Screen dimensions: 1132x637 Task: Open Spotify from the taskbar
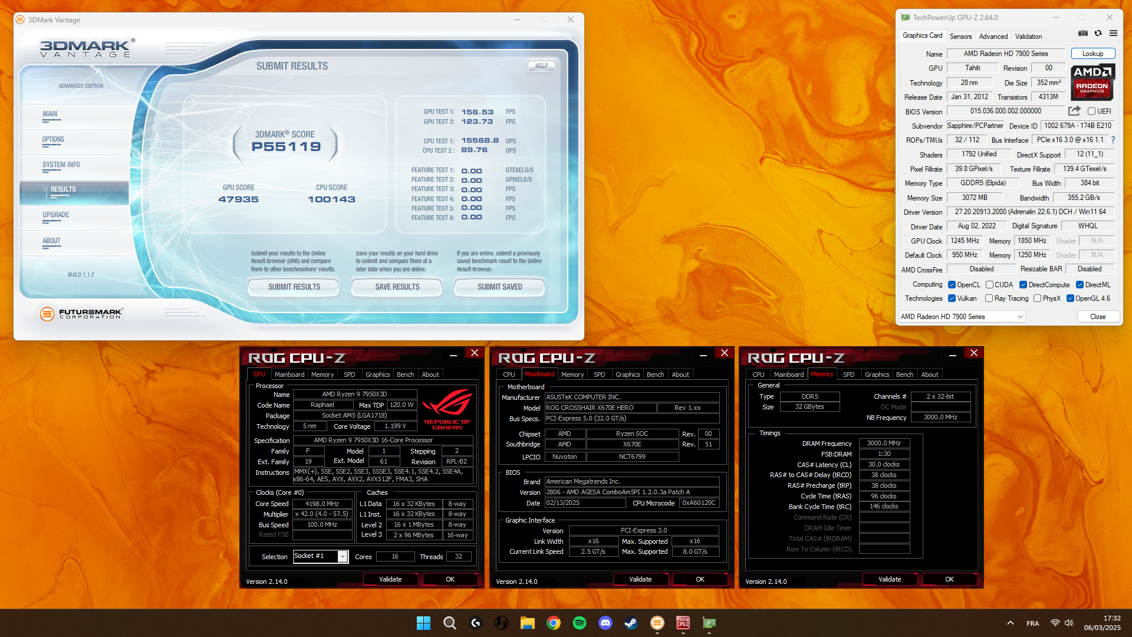pos(579,623)
